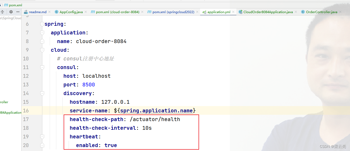The width and height of the screenshot is (350, 151).
Task: Click the interval value '10s'
Action: [147, 128]
